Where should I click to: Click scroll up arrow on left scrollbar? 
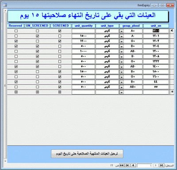click(5, 11)
